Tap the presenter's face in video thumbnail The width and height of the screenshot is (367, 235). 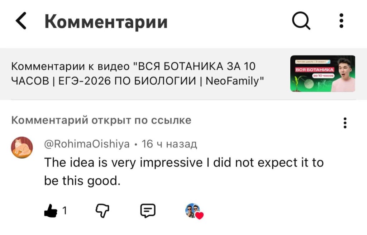344,69
